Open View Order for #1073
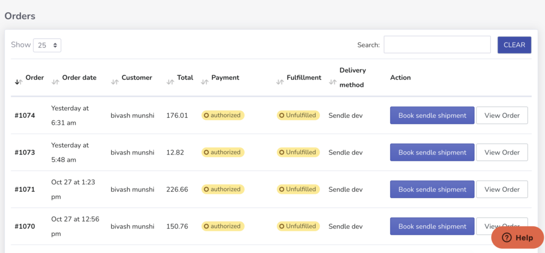545x253 pixels. coord(501,152)
